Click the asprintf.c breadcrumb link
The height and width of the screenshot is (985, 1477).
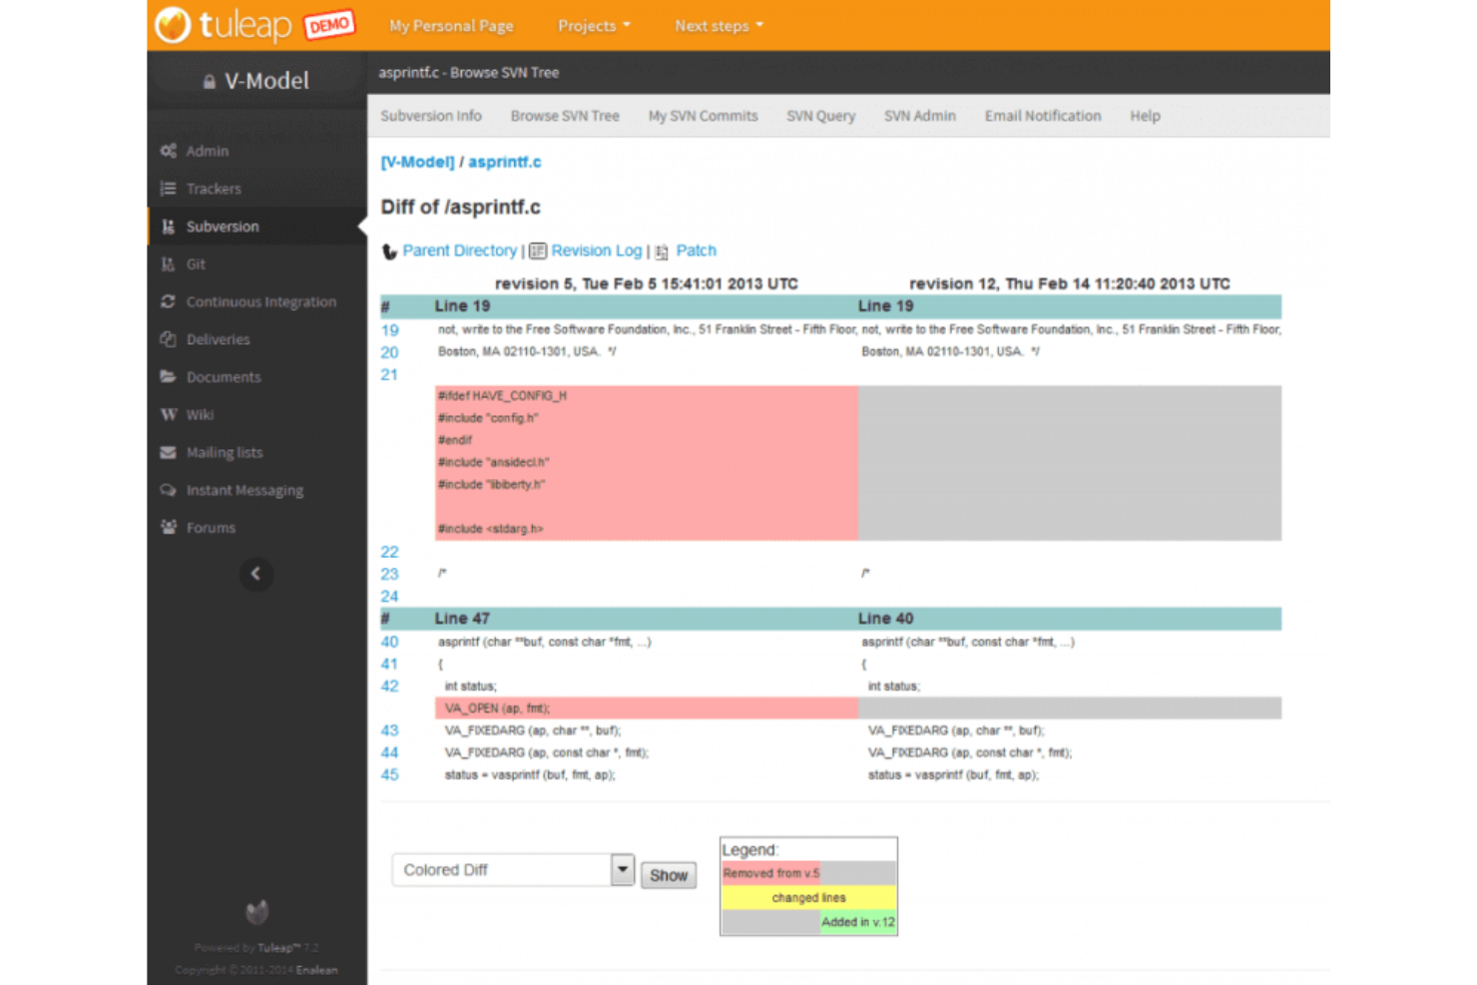click(x=504, y=162)
